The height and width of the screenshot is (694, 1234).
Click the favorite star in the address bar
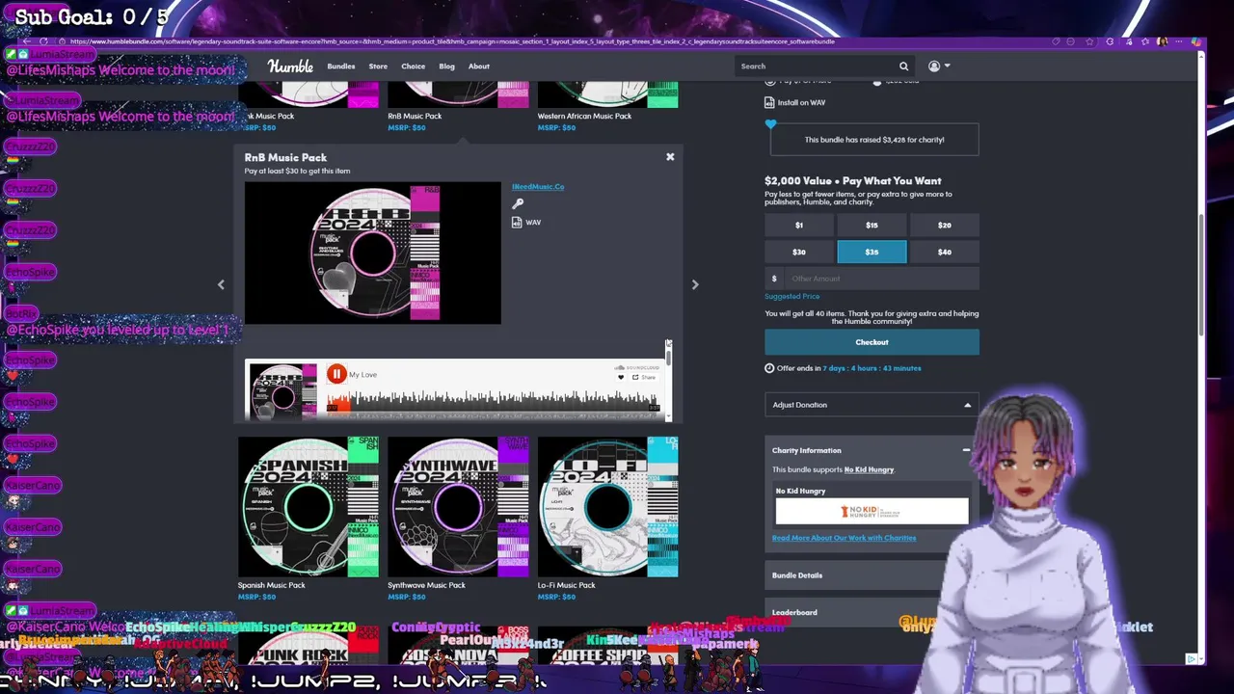pos(1089,41)
